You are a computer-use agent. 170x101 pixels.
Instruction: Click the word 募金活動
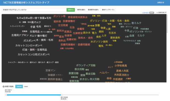[x=90, y=74]
